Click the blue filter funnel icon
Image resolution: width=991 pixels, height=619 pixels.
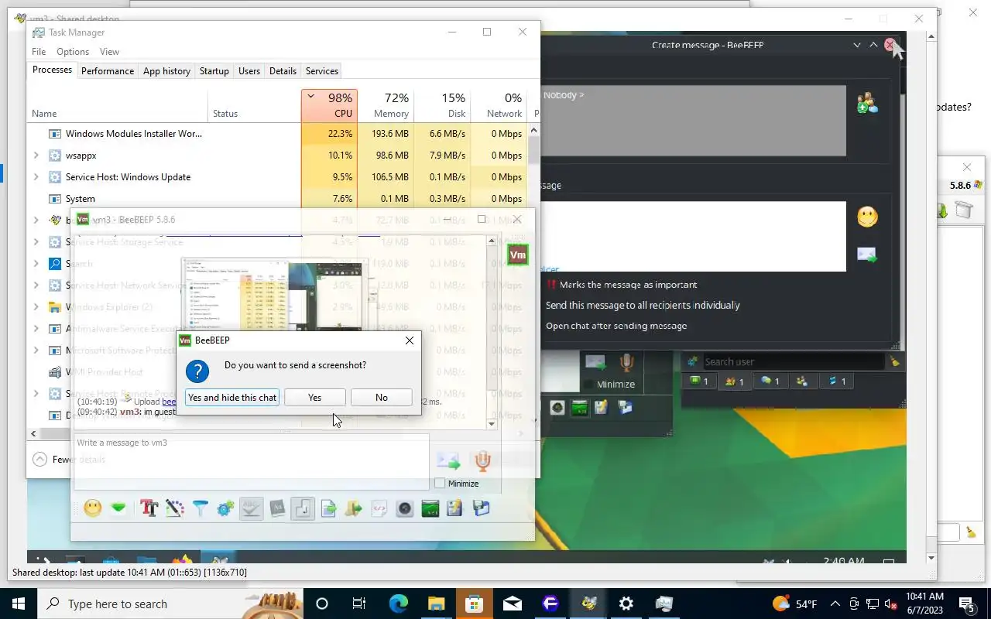click(200, 508)
